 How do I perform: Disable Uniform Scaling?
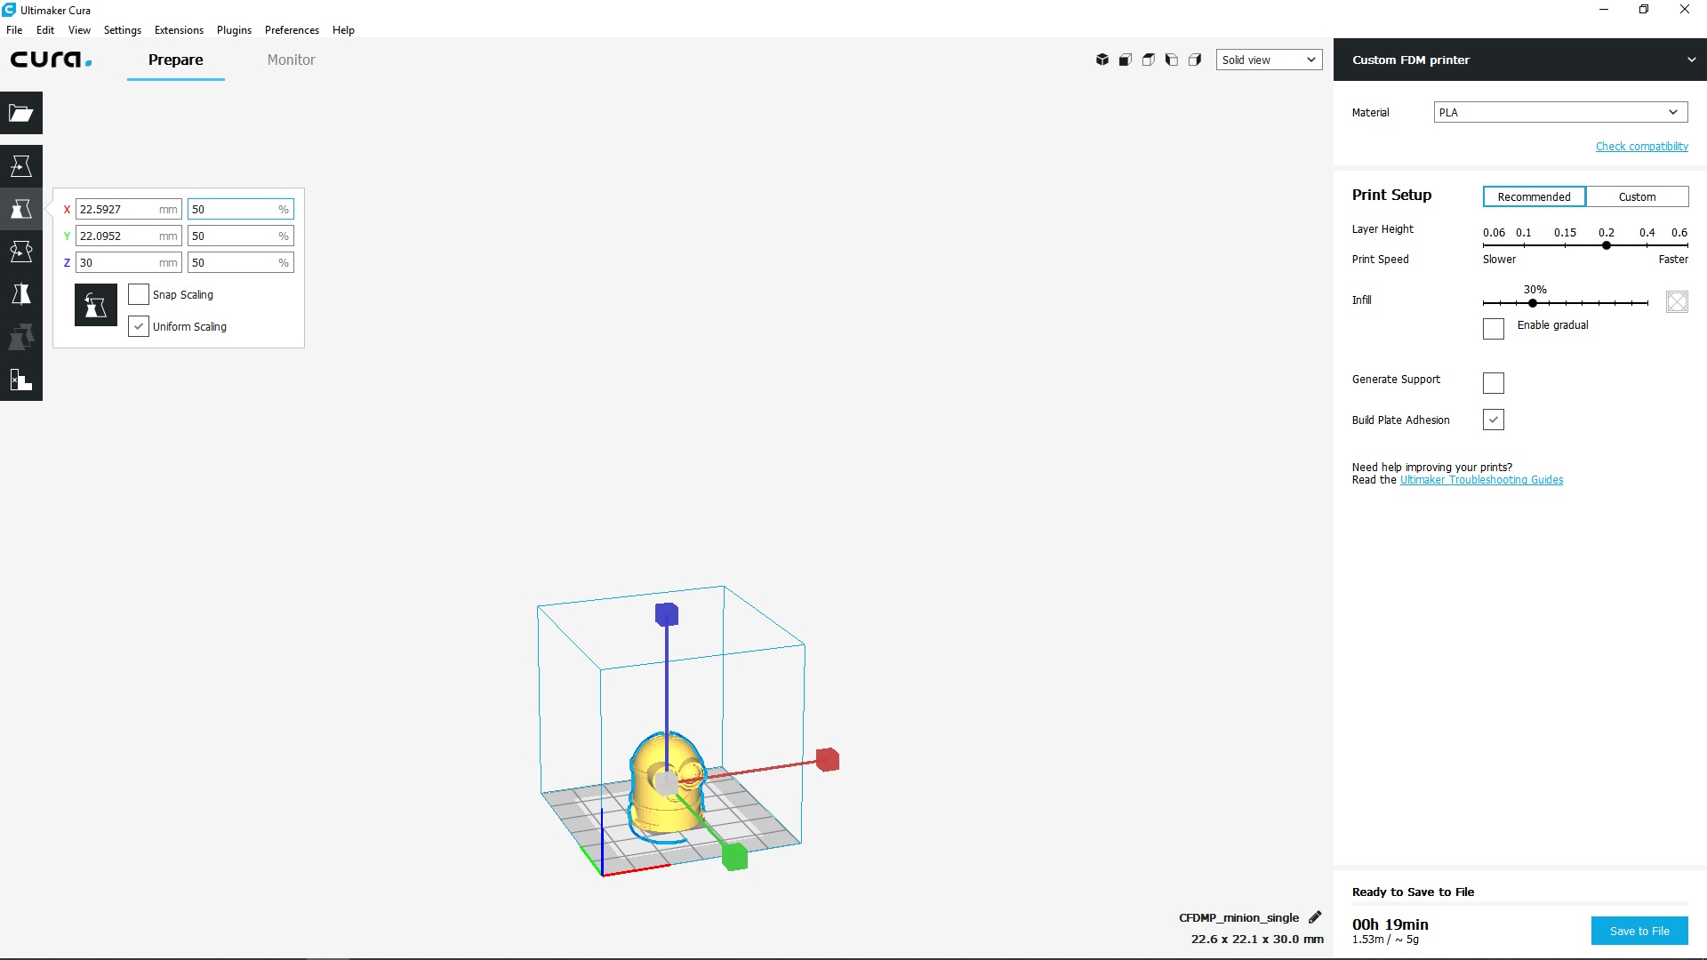tap(139, 326)
